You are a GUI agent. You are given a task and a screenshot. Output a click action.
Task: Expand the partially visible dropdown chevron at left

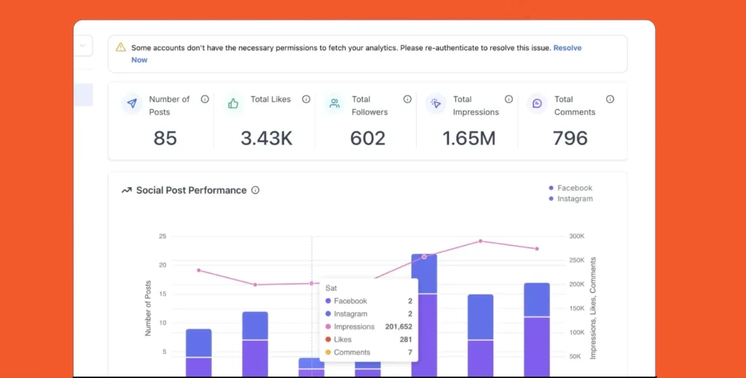pos(83,46)
